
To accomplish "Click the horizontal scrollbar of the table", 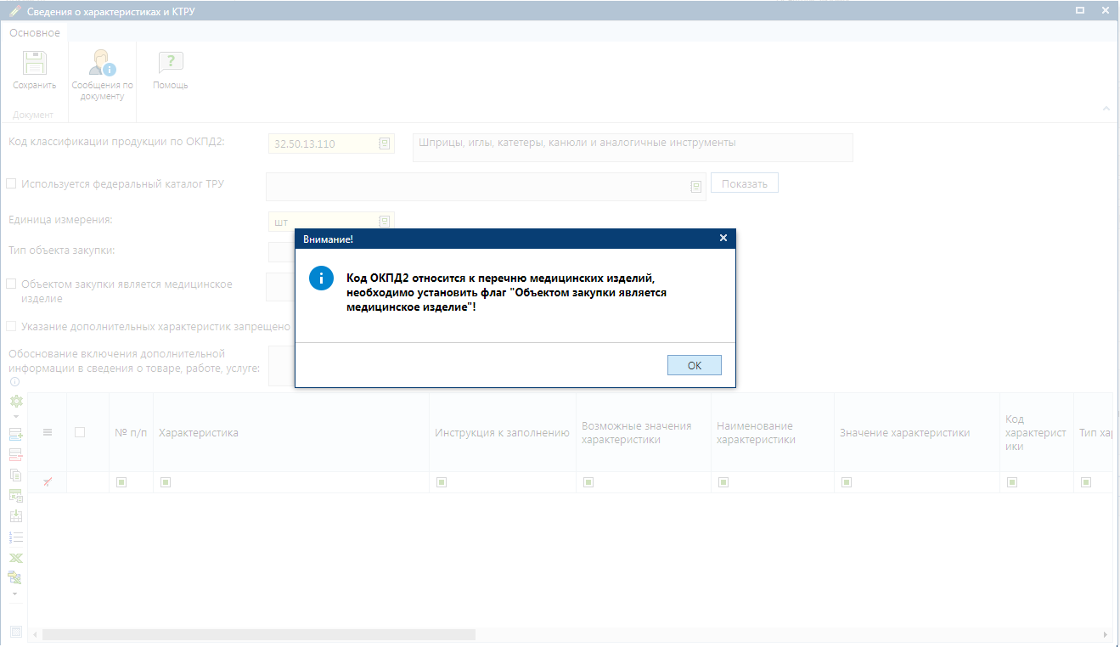I will [259, 634].
